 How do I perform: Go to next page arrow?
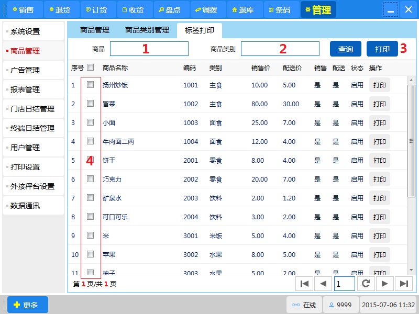[384, 284]
